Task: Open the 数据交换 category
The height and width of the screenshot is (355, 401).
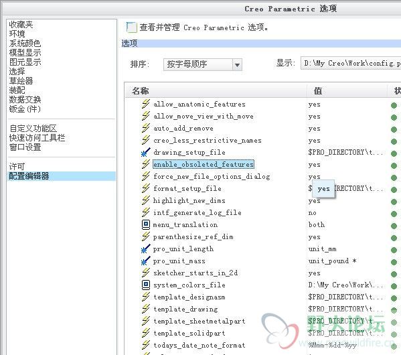Action: pos(25,100)
